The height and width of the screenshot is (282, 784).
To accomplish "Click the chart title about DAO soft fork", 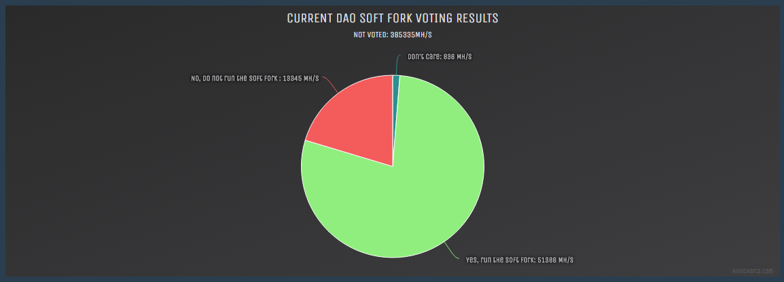I will tap(393, 18).
